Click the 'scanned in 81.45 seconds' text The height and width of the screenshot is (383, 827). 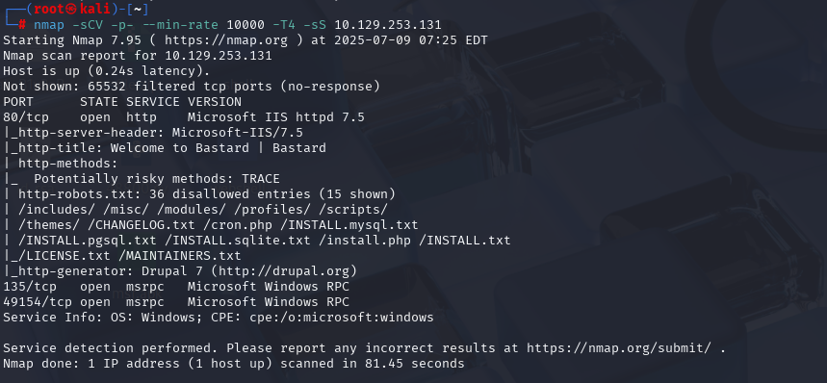(x=373, y=364)
